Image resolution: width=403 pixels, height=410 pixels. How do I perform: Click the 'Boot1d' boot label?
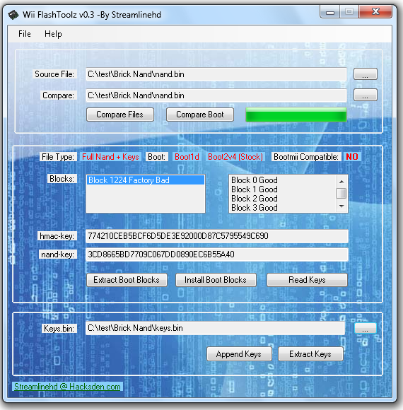[x=187, y=157]
